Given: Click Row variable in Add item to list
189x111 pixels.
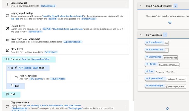Looking at the screenshot, I should pyautogui.click(x=32, y=79).
